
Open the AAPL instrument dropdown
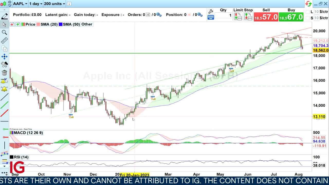coord(20,4)
